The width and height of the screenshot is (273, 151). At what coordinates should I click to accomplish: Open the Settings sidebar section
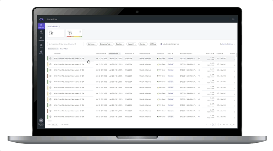[x=41, y=52]
